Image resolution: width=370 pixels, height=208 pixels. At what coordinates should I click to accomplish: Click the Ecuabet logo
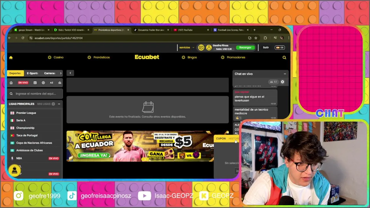coord(147,57)
